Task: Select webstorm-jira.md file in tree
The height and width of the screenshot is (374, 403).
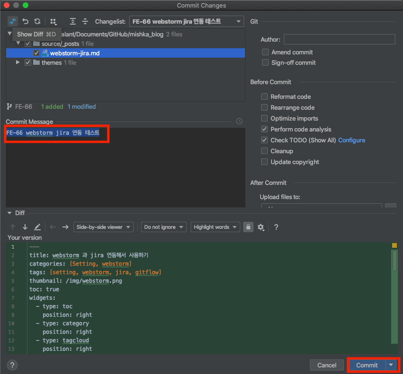Action: point(125,53)
